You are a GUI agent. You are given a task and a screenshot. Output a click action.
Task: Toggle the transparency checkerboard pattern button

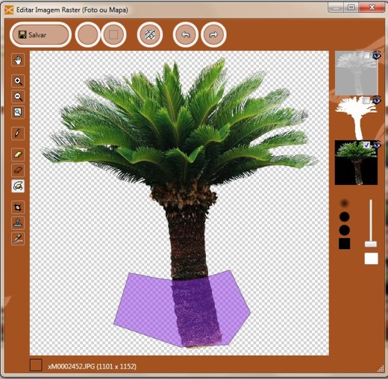pos(150,34)
